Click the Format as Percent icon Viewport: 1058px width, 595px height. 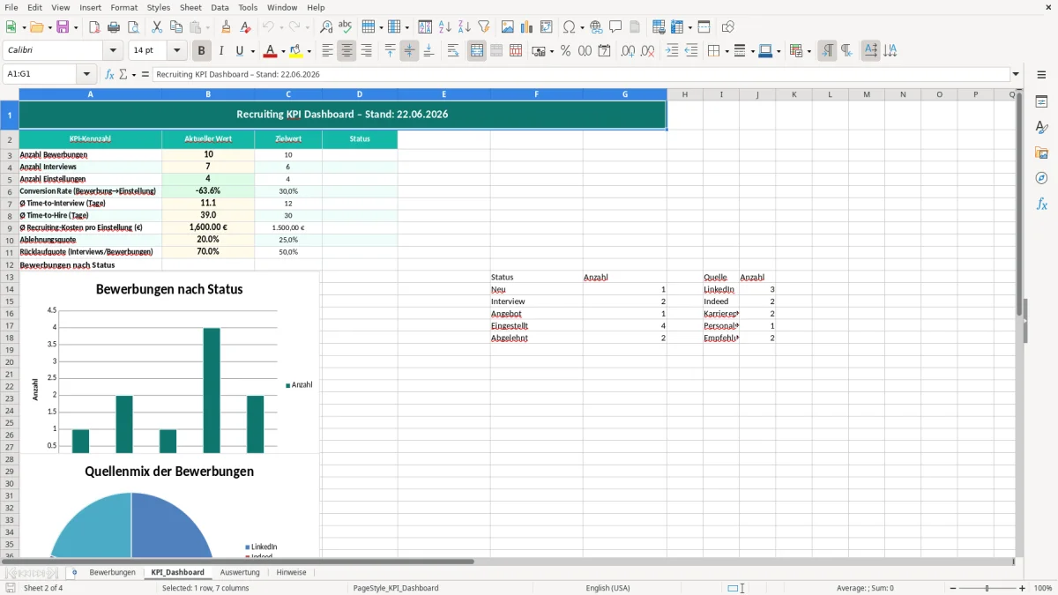(x=566, y=51)
